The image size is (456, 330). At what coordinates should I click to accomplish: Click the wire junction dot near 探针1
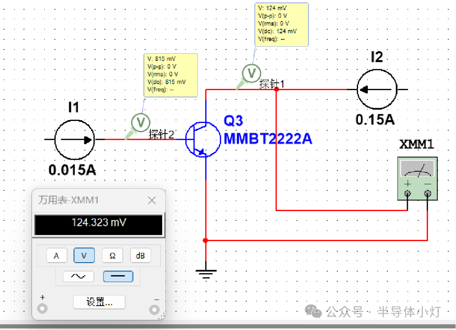277,89
